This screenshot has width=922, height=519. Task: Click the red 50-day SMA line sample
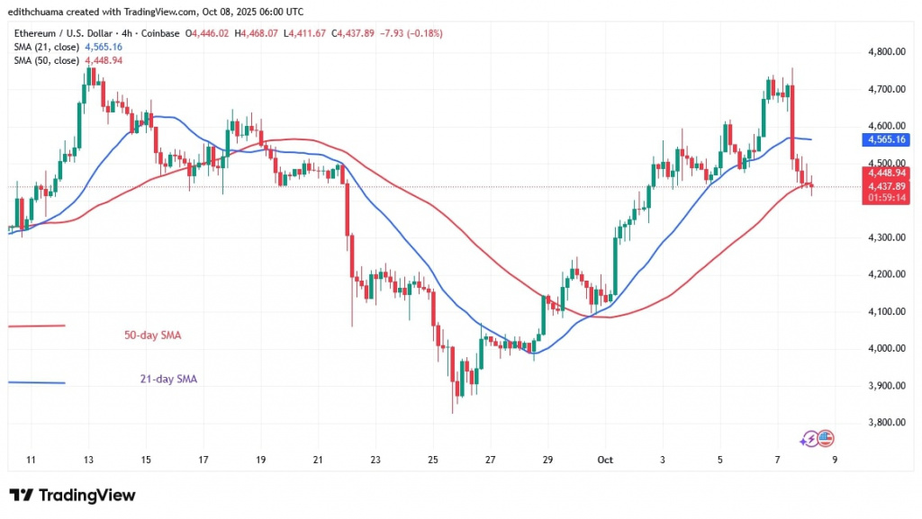36,326
